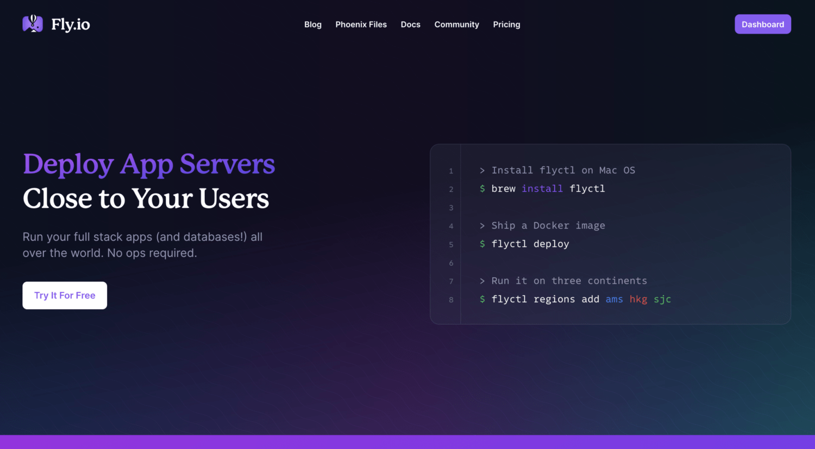Visit the Community page
The image size is (815, 449).
click(456, 24)
